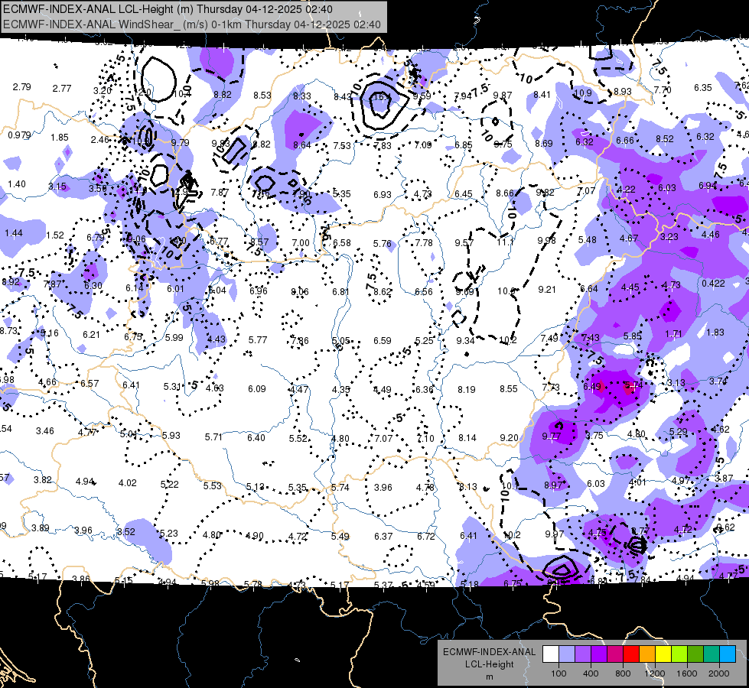Click the map value 8.64
The image size is (749, 688).
[x=302, y=144]
